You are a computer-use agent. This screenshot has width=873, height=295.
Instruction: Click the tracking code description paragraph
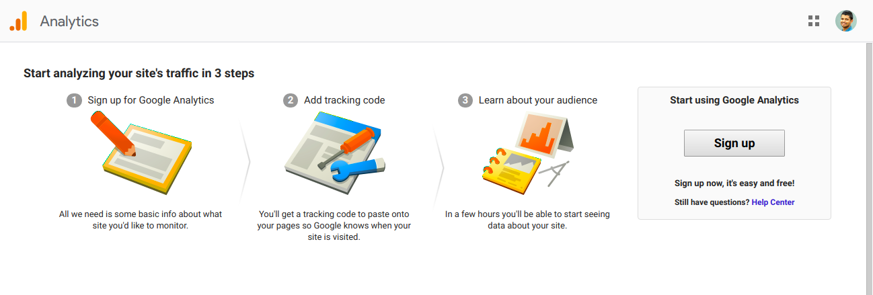point(334,226)
